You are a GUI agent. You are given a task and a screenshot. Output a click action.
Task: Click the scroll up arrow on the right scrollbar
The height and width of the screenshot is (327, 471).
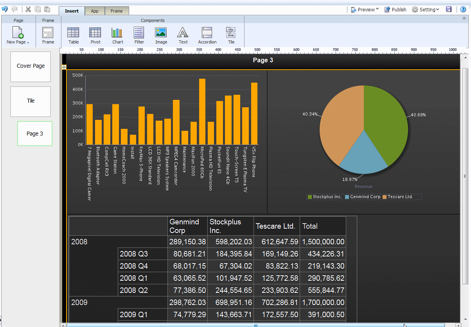[x=465, y=58]
